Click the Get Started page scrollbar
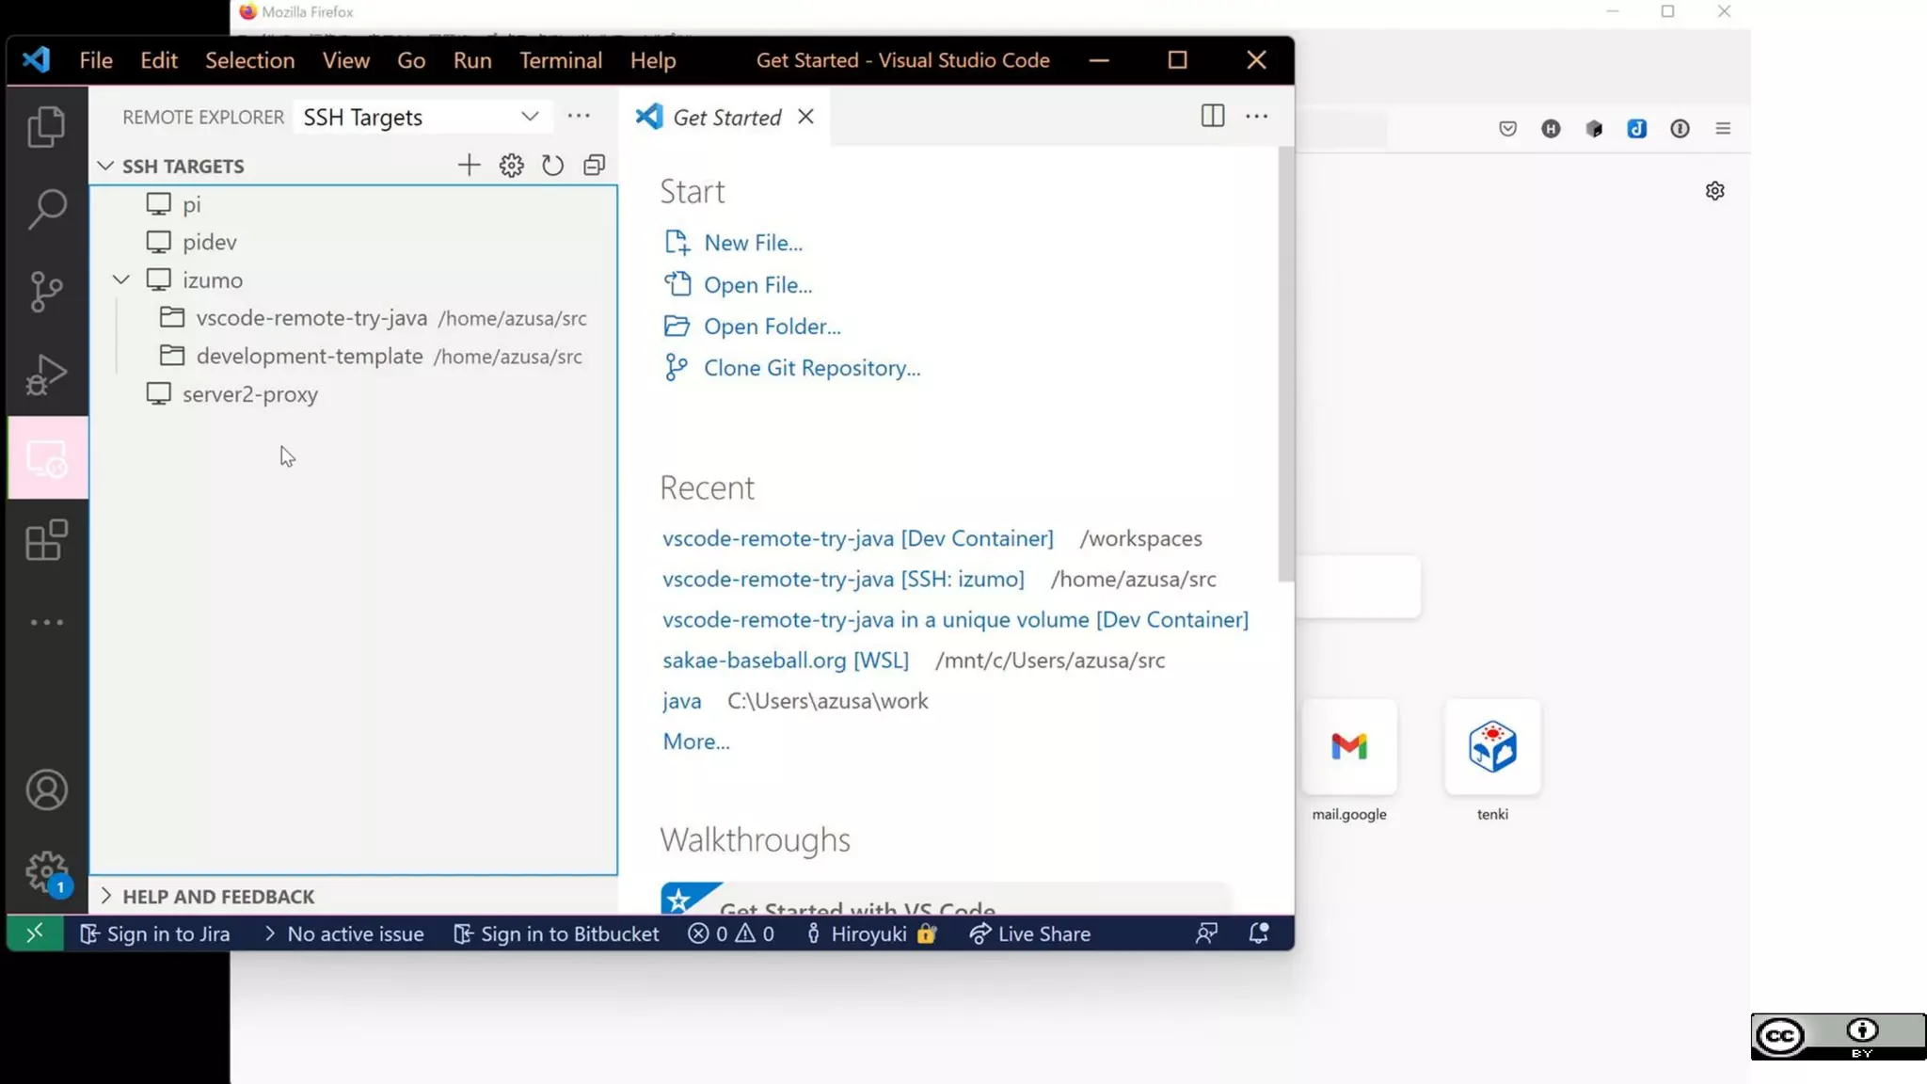This screenshot has width=1927, height=1084. click(1285, 367)
